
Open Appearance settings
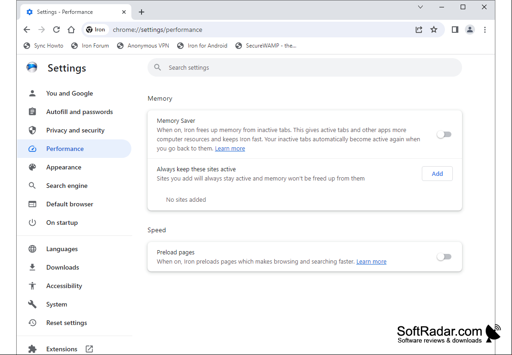click(74, 167)
